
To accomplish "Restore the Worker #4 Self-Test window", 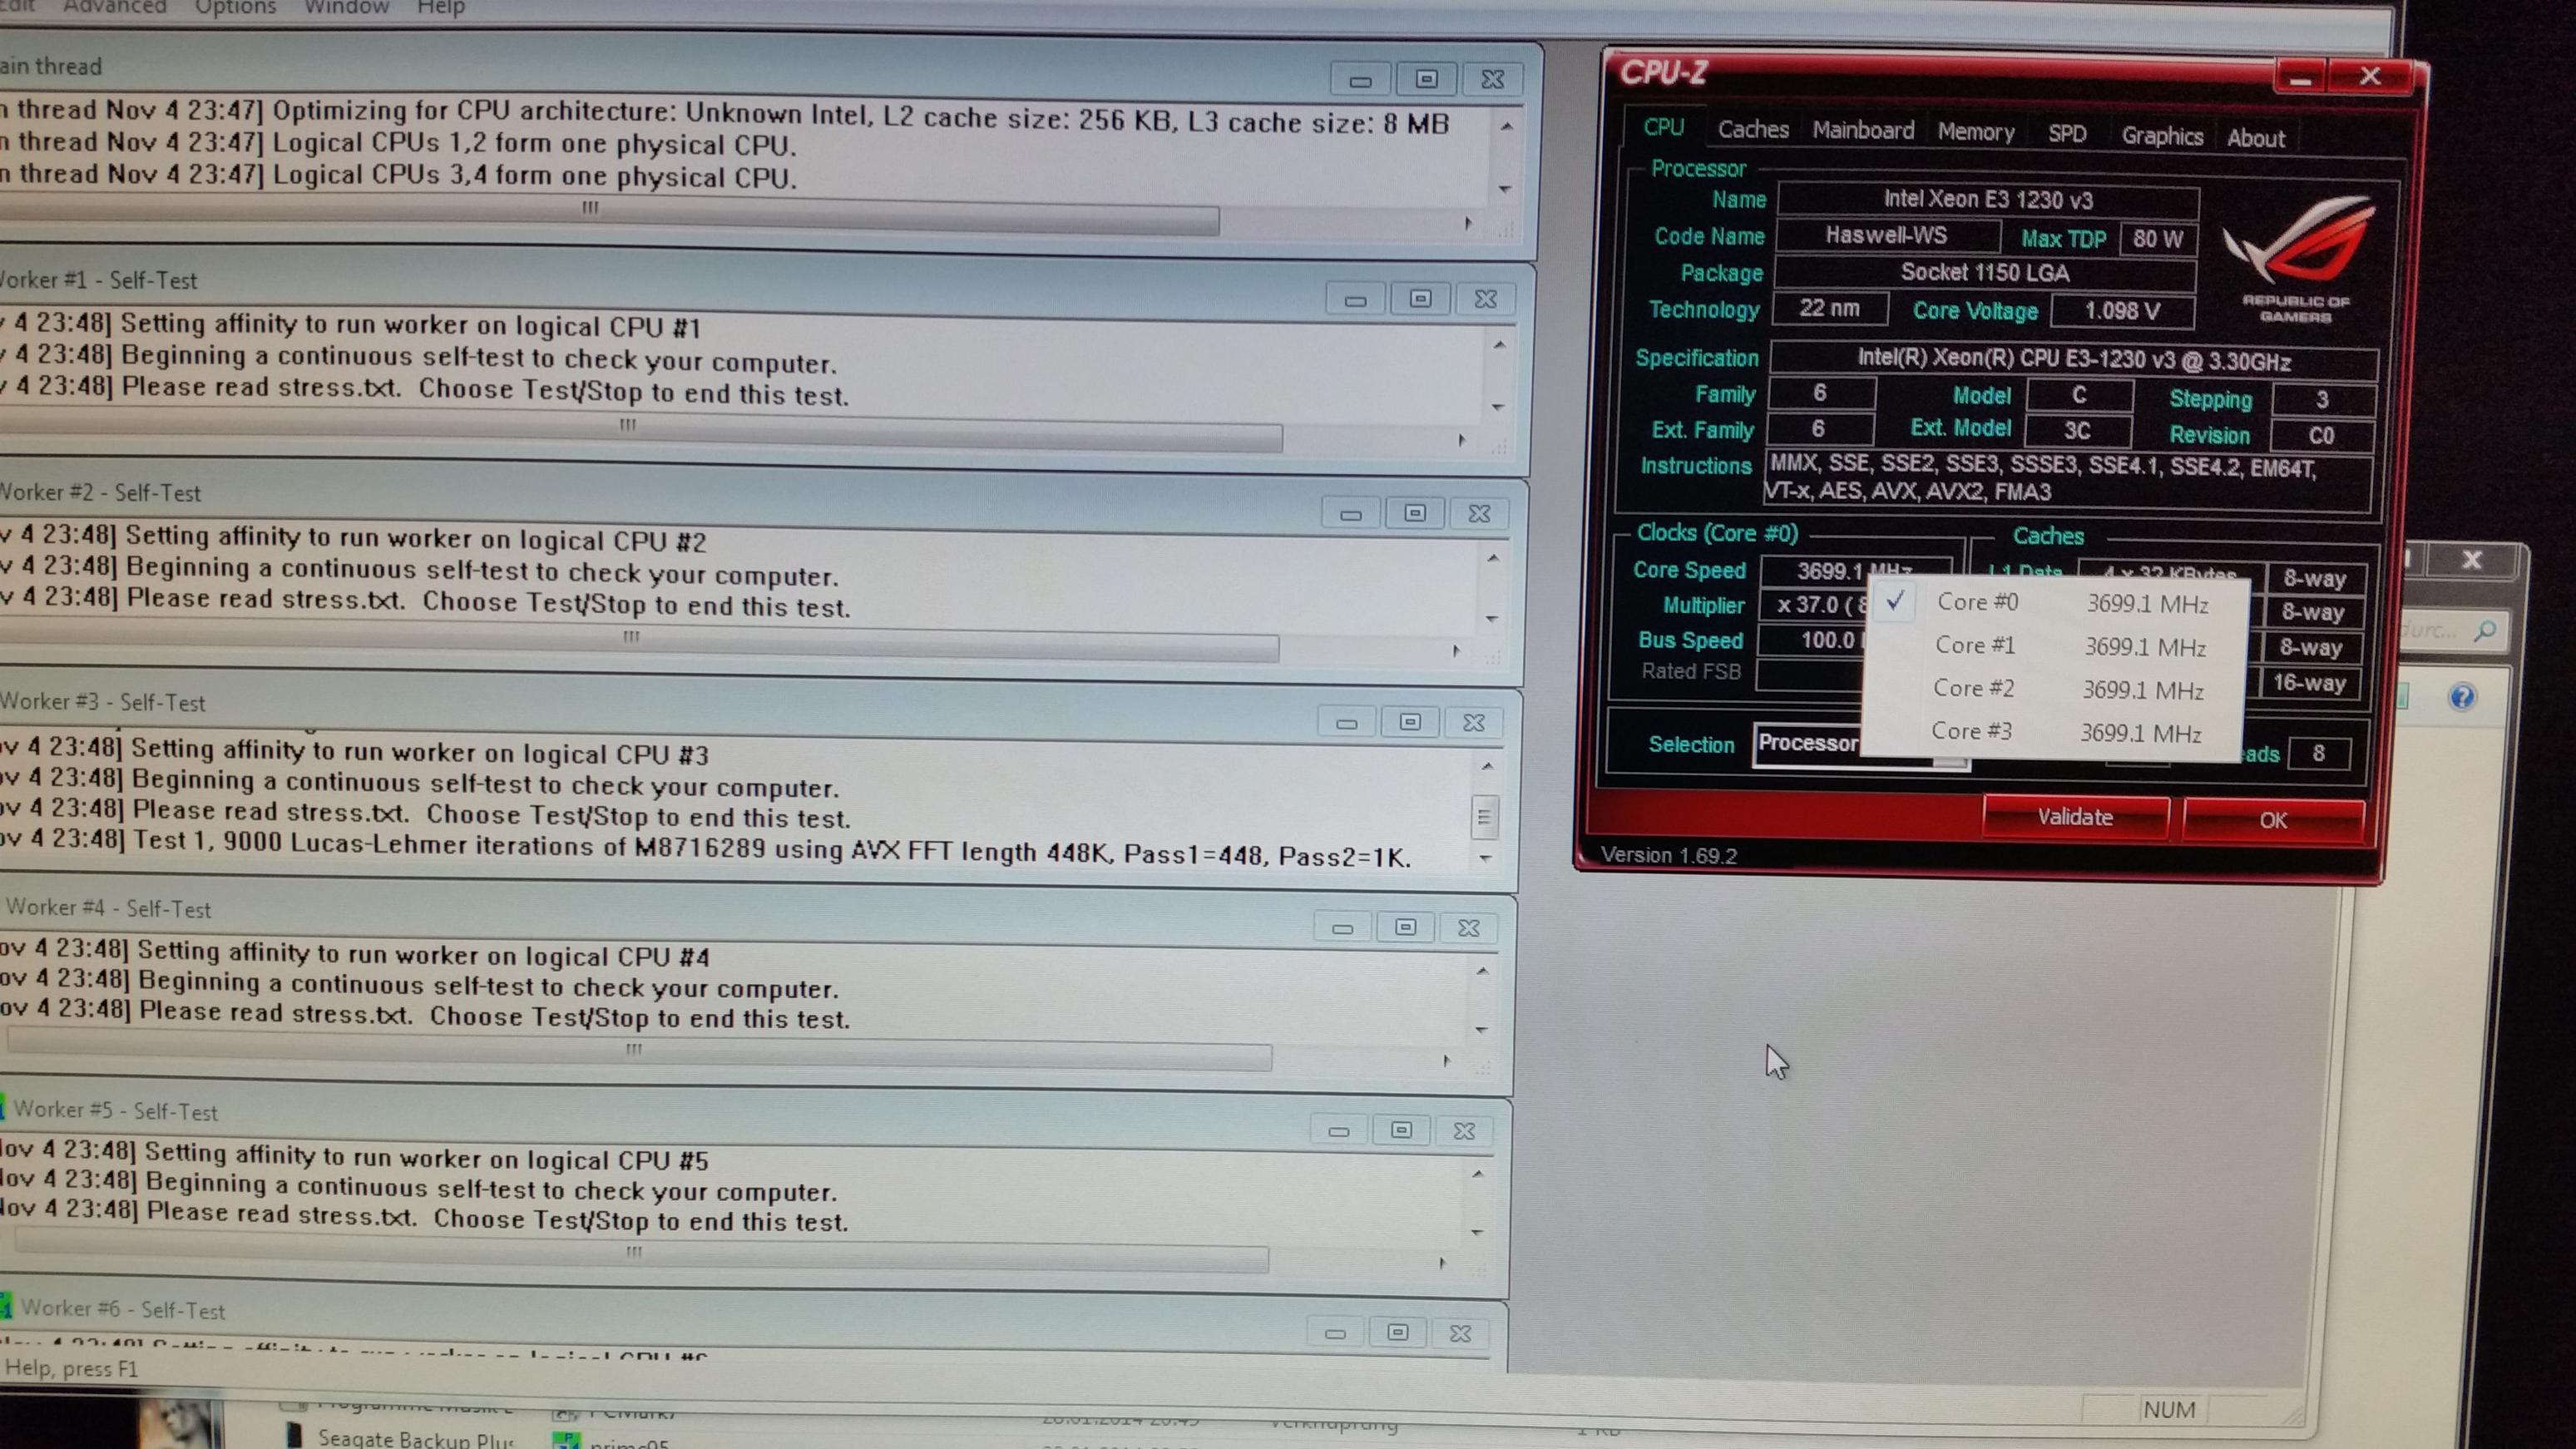I will [1405, 928].
